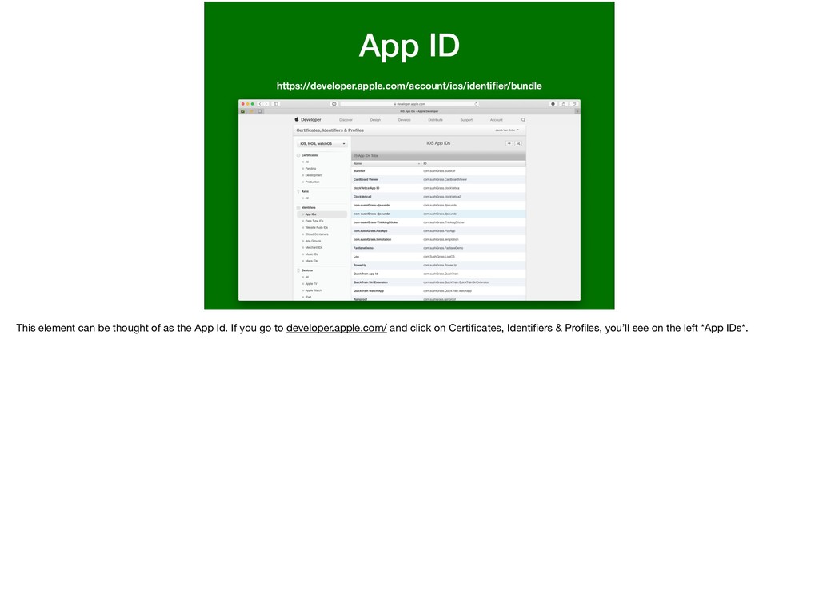Viewport: 819px width, 611px height.
Task: Open the Design menu item
Action: point(376,120)
